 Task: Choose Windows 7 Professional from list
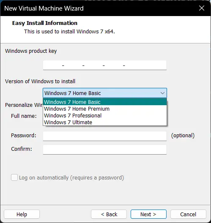click(x=105, y=115)
